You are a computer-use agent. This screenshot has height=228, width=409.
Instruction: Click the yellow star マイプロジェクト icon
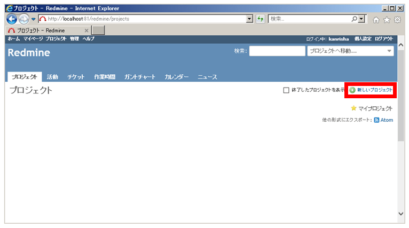353,108
